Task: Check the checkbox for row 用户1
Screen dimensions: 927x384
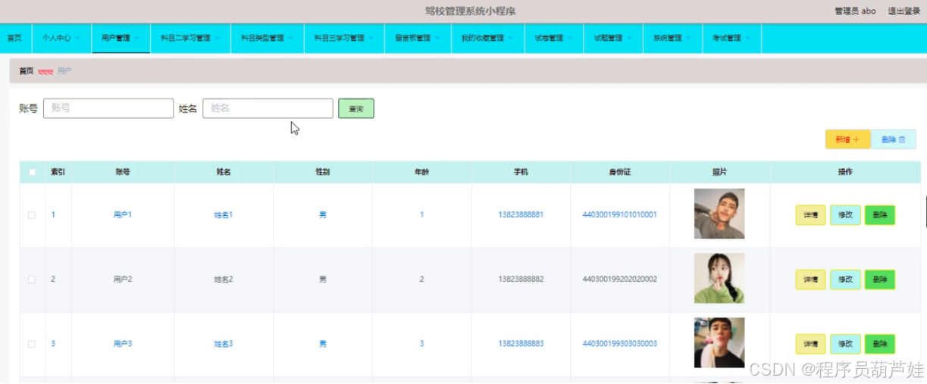Action: pyautogui.click(x=32, y=215)
